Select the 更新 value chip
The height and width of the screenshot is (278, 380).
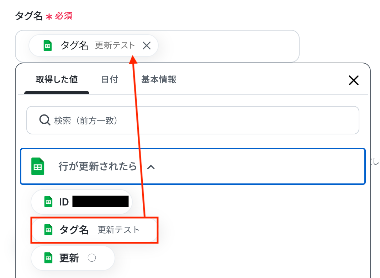tap(73, 258)
